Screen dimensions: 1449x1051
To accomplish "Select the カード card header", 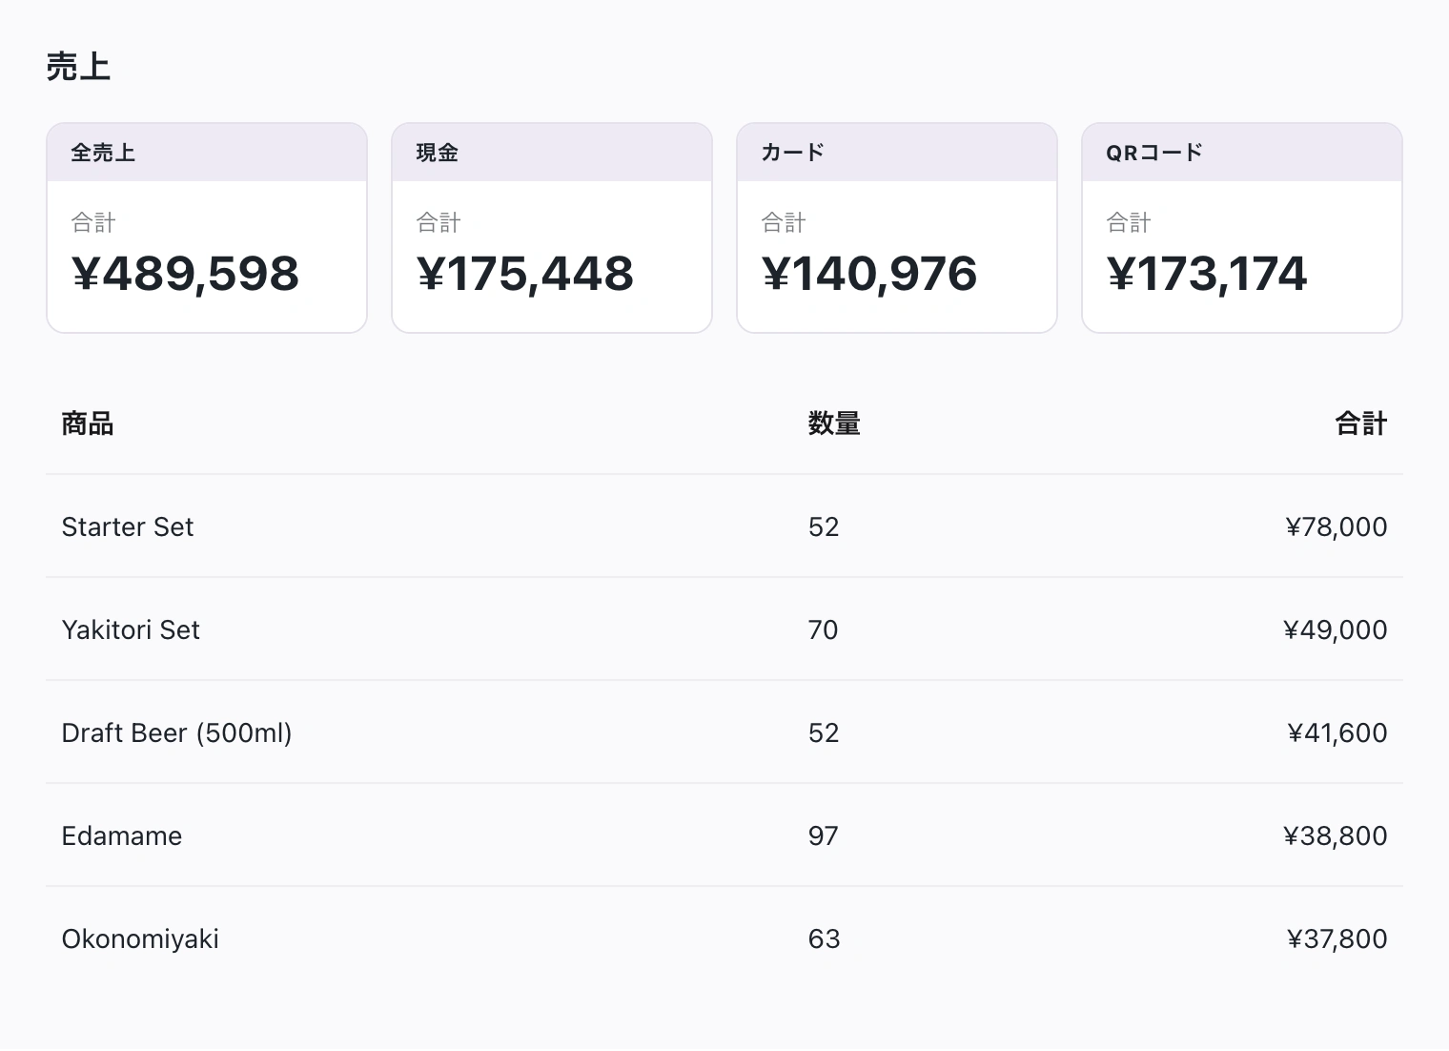I will point(897,153).
